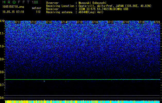Select the kHz axis unit label
This screenshot has height=103, width=162.
2,21
